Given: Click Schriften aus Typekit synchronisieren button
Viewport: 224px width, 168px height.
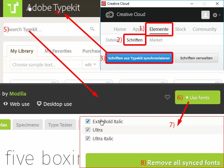Looking at the screenshot, I should pyautogui.click(x=139, y=58).
